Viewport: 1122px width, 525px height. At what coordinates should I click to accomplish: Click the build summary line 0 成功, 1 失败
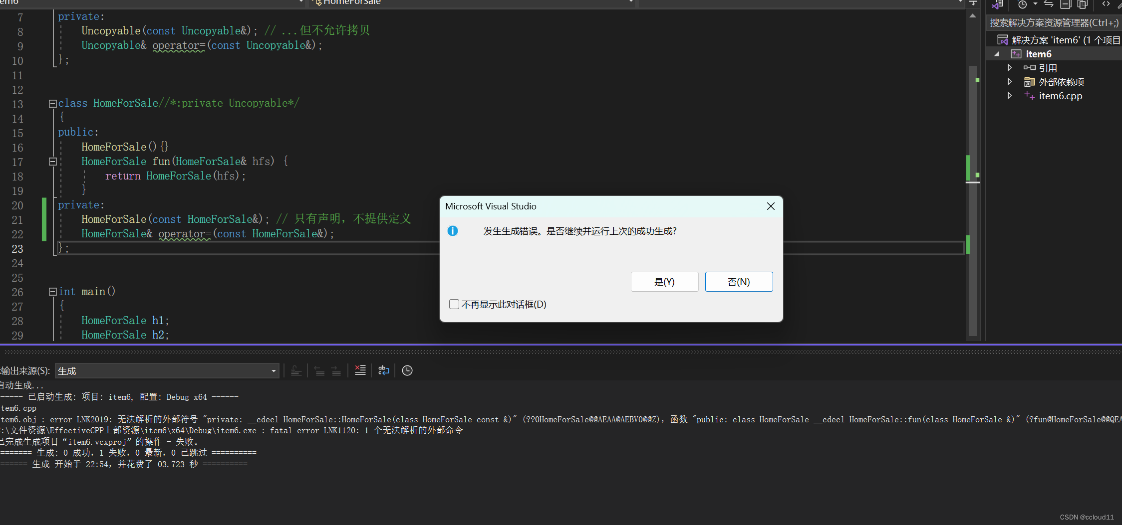click(128, 453)
